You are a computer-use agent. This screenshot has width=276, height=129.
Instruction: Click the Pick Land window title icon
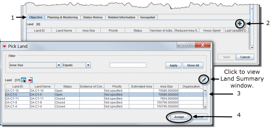pos(4,46)
